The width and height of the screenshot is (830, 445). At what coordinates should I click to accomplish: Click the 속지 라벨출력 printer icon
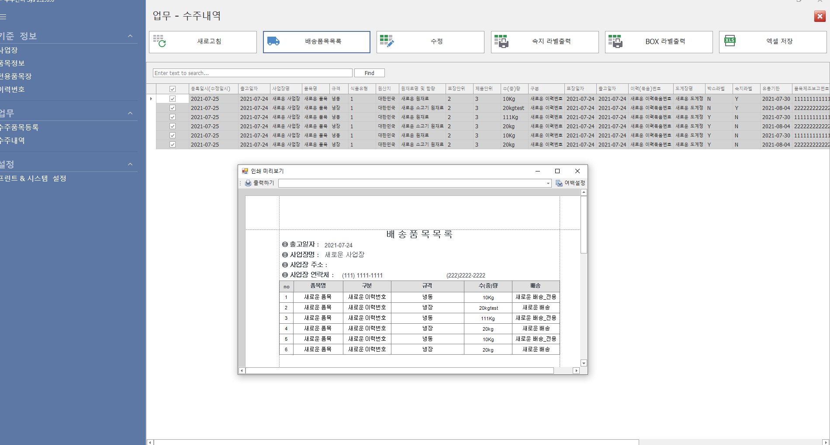click(x=501, y=41)
